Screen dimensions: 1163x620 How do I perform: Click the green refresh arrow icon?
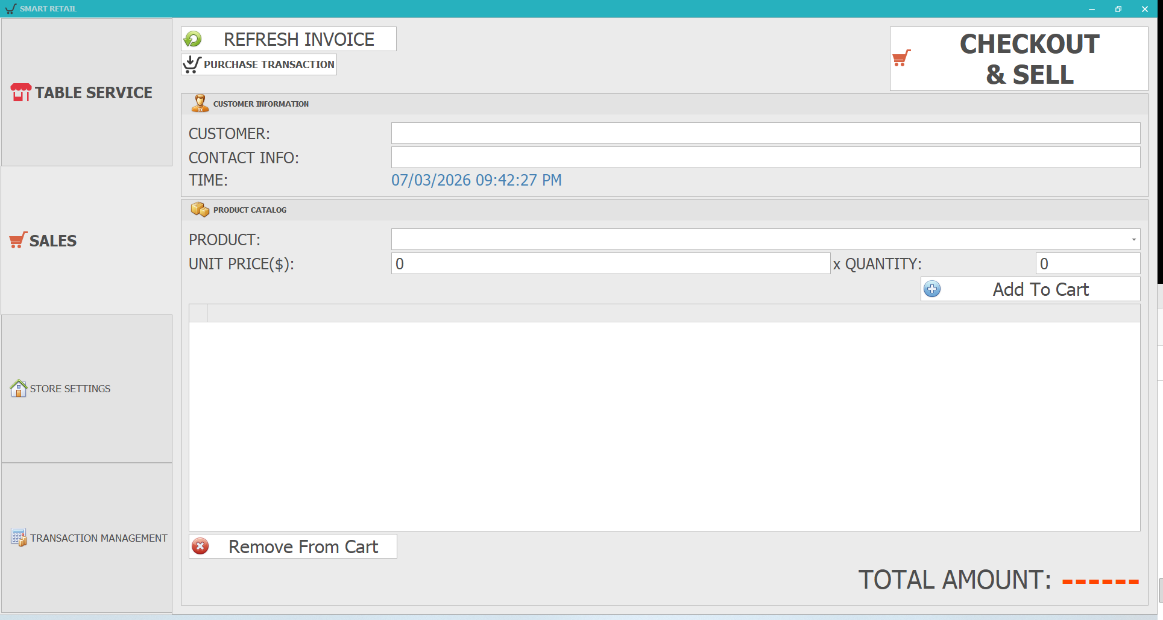click(193, 39)
